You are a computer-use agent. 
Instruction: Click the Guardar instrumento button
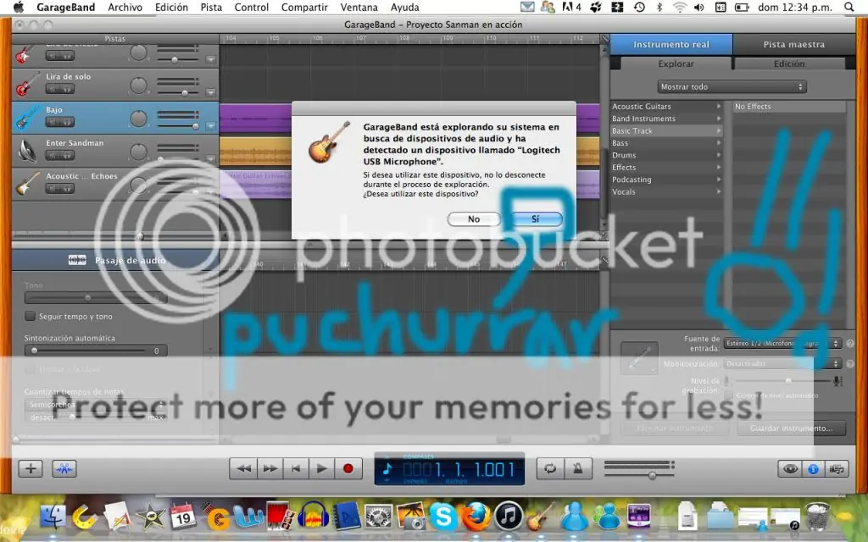coord(791,428)
